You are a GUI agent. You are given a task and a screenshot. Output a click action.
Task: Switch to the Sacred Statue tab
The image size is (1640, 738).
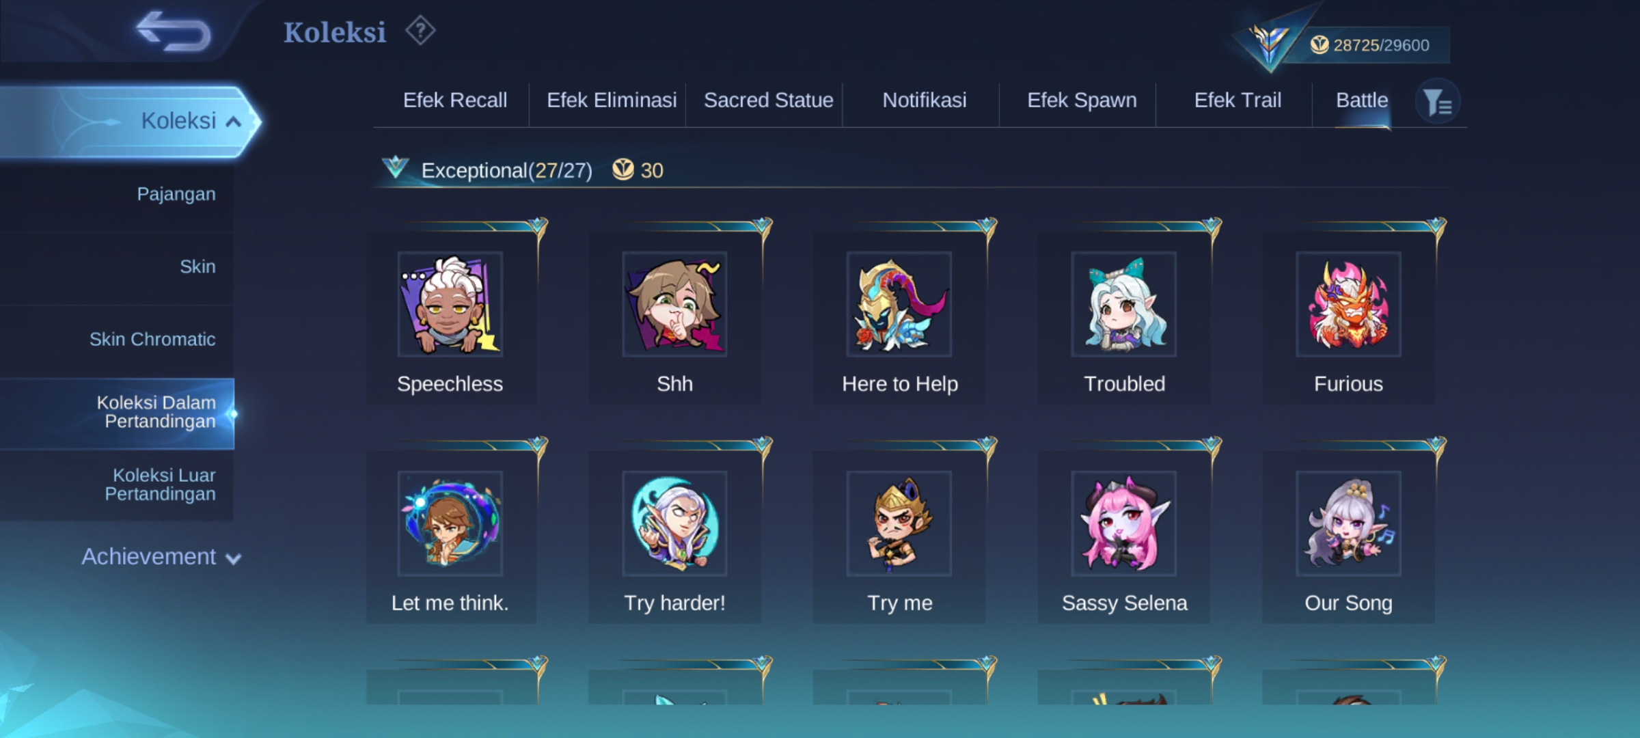pos(768,100)
